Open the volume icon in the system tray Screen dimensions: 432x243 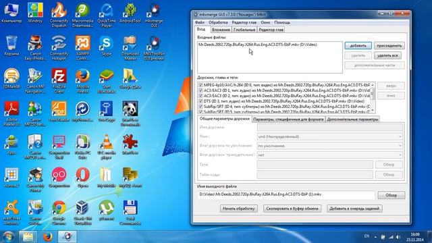click(x=398, y=237)
